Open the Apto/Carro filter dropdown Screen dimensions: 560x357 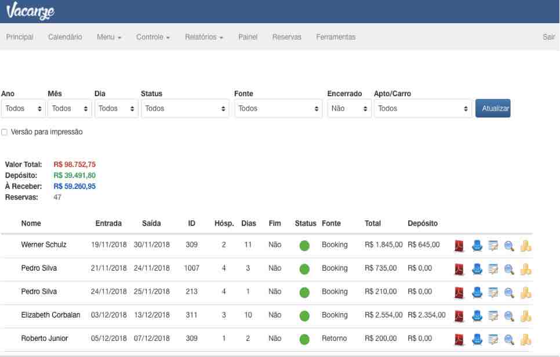[423, 108]
